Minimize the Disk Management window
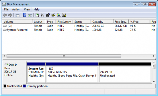158x96 pixels. (137, 4)
